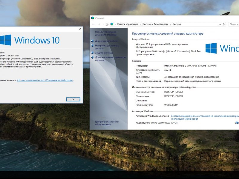
Task: Click the Windows 10 Корпоративная 2016 edition text in Система
Action: [162, 46]
